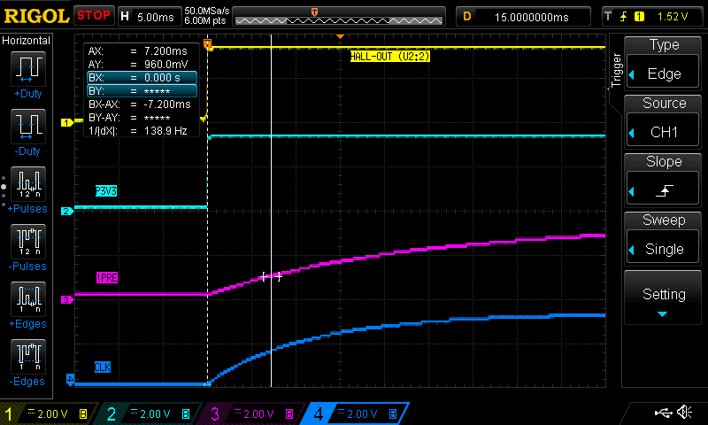This screenshot has height=425, width=708.
Task: Click the channel 4 blue ground marker
Action: coord(70,379)
